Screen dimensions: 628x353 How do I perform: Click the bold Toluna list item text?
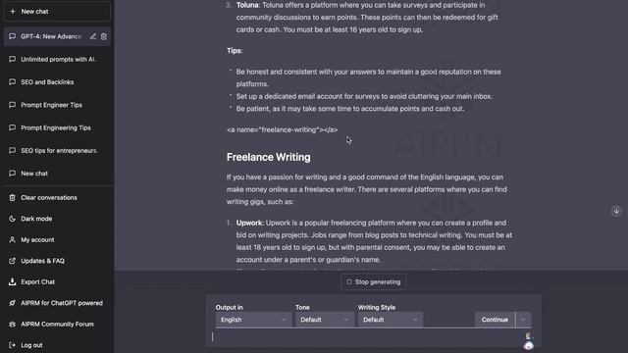[247, 5]
